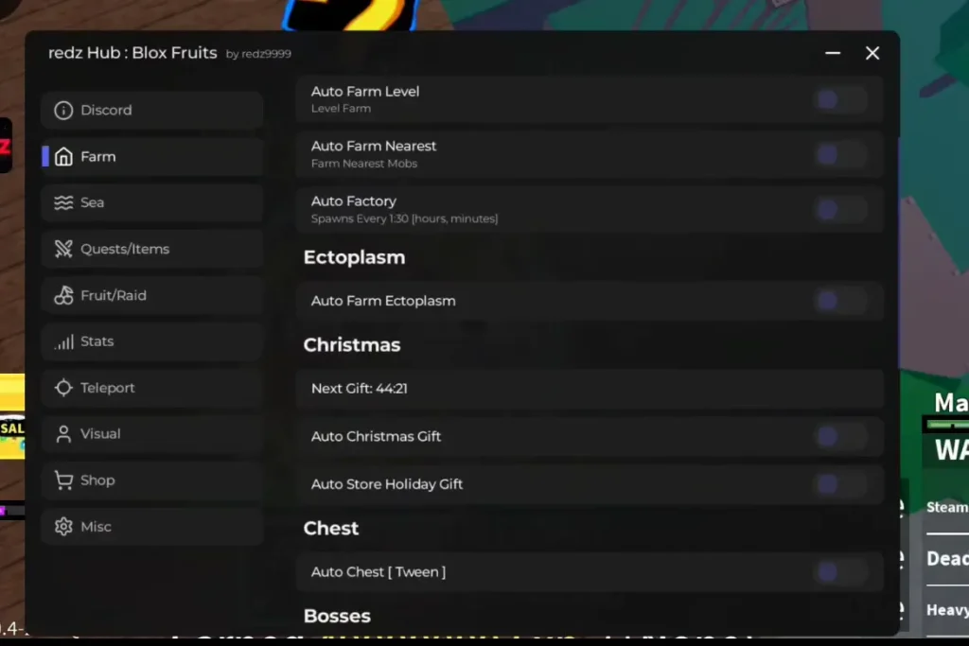Enable Auto Chest Tween toggle

(x=840, y=572)
